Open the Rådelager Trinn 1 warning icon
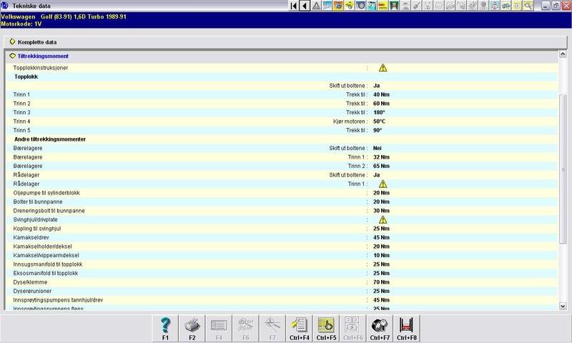The image size is (572, 343). pos(383,184)
